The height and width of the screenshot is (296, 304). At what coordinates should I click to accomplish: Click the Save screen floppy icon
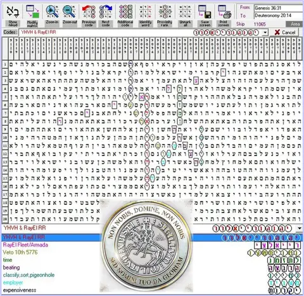tap(205, 11)
